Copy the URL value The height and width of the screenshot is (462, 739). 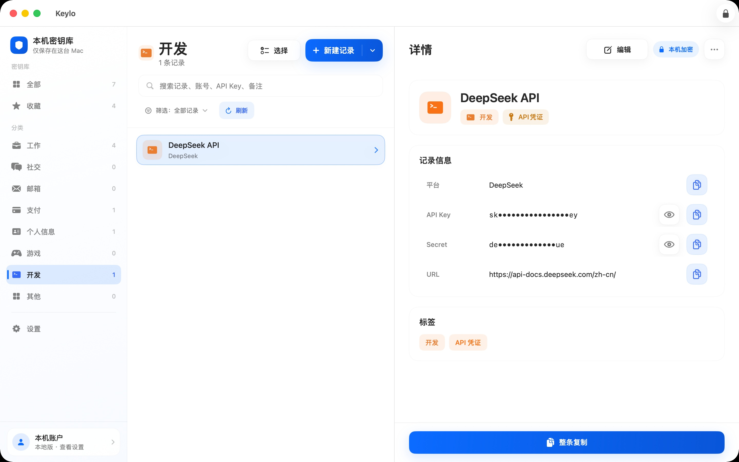click(697, 274)
